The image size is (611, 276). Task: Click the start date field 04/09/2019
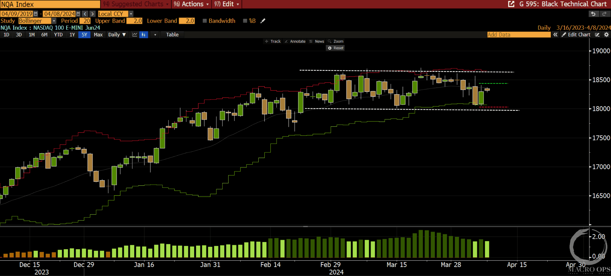click(17, 14)
